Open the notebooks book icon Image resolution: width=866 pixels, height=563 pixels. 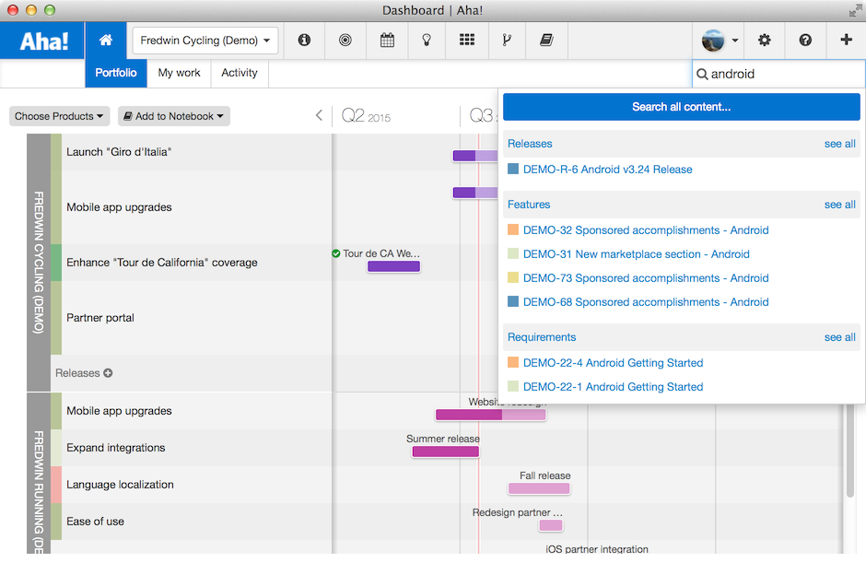tap(546, 40)
